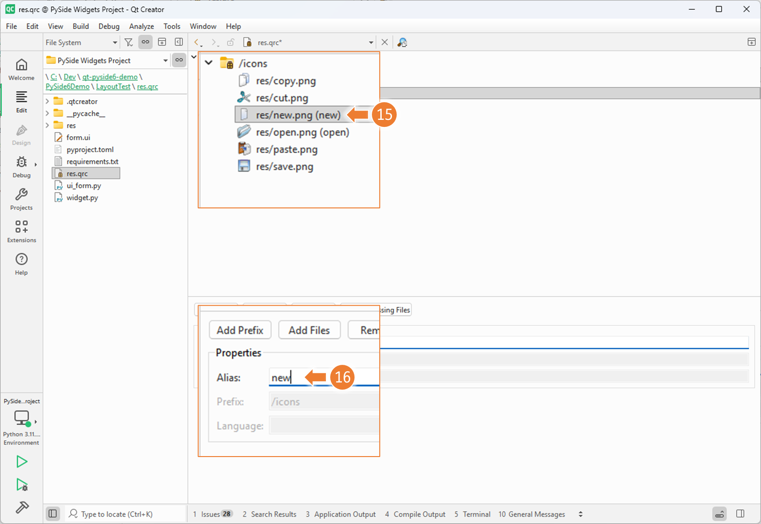This screenshot has height=524, width=761.
Task: Click the split editor icon at top right
Action: [x=752, y=42]
